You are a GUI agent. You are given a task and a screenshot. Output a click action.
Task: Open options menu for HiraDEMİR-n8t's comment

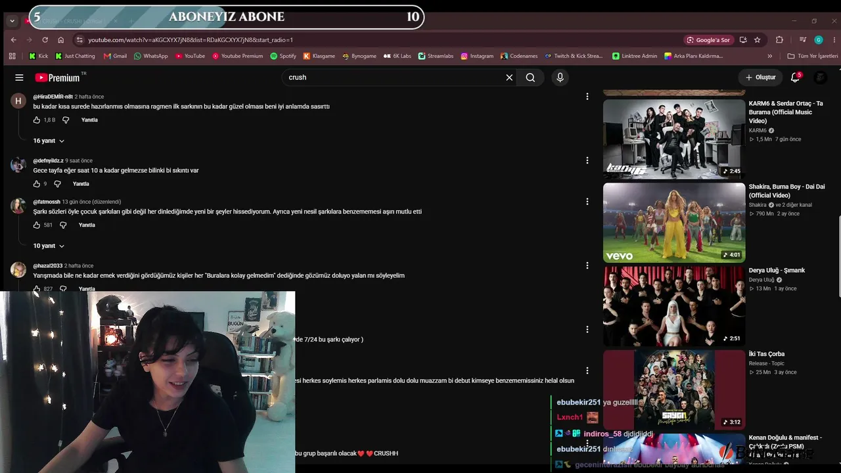(x=587, y=97)
